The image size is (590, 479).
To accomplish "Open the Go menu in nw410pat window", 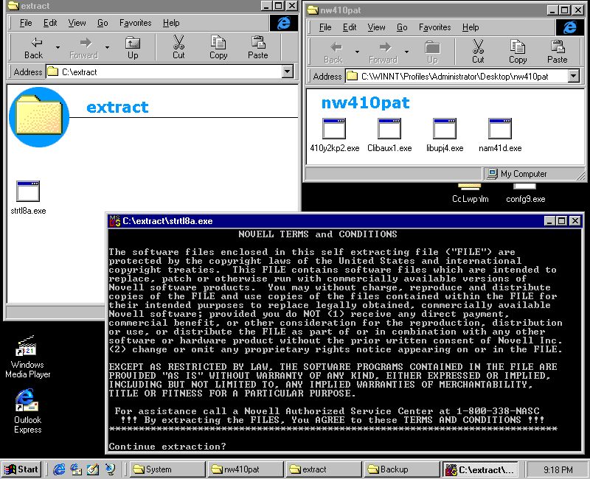I will [x=402, y=27].
